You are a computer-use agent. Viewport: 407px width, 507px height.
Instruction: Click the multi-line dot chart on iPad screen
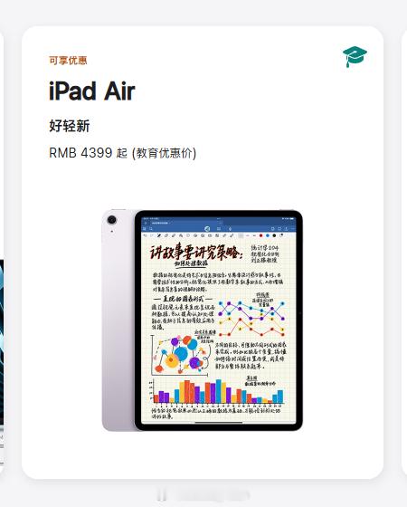tap(252, 320)
